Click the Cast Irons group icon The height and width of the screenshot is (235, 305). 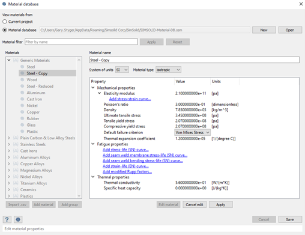pos(16,151)
